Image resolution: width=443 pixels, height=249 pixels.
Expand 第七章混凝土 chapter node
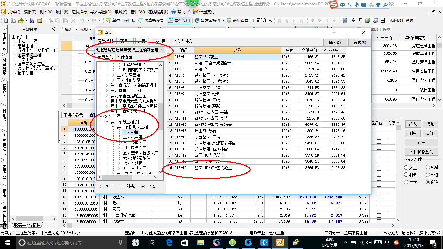point(107,85)
